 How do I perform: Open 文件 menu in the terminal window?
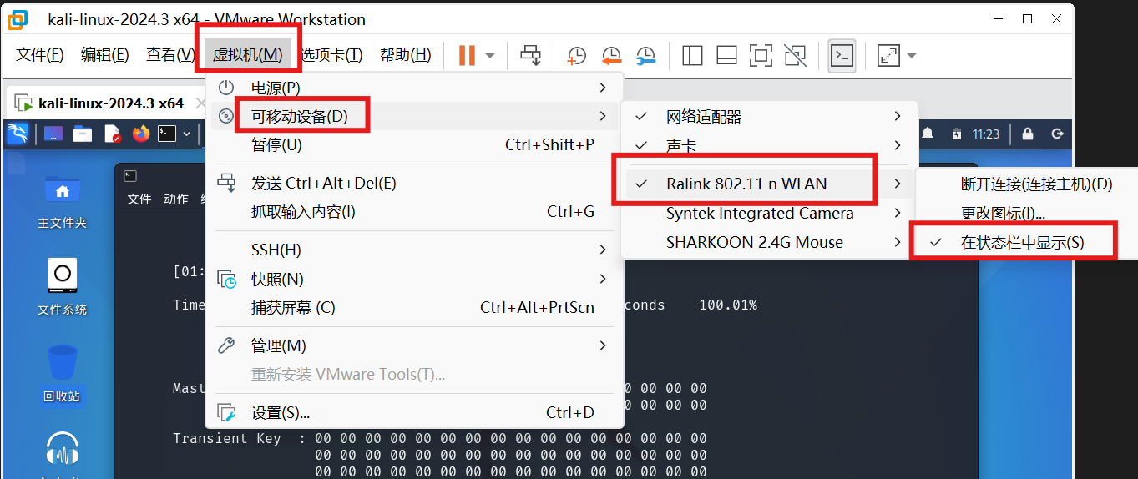point(139,199)
